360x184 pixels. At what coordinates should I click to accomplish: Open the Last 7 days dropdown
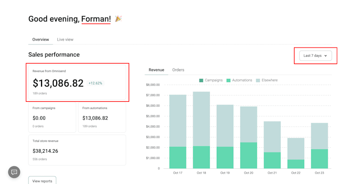(x=315, y=56)
